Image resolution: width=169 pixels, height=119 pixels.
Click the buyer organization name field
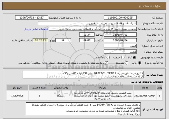click(x=87, y=23)
